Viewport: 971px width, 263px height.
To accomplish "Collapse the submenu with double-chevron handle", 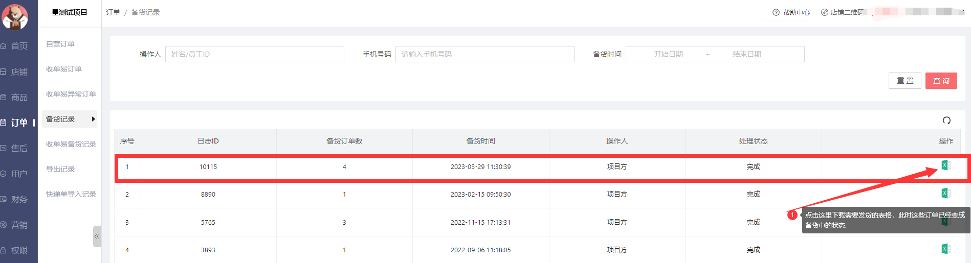I will [97, 236].
